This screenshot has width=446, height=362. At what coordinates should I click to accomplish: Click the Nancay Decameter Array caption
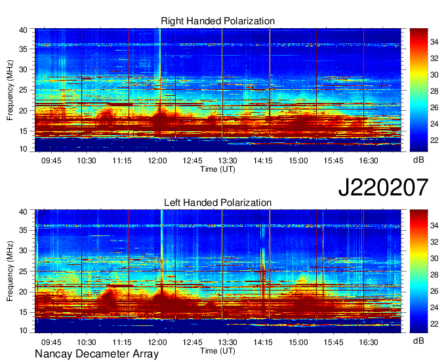96,353
